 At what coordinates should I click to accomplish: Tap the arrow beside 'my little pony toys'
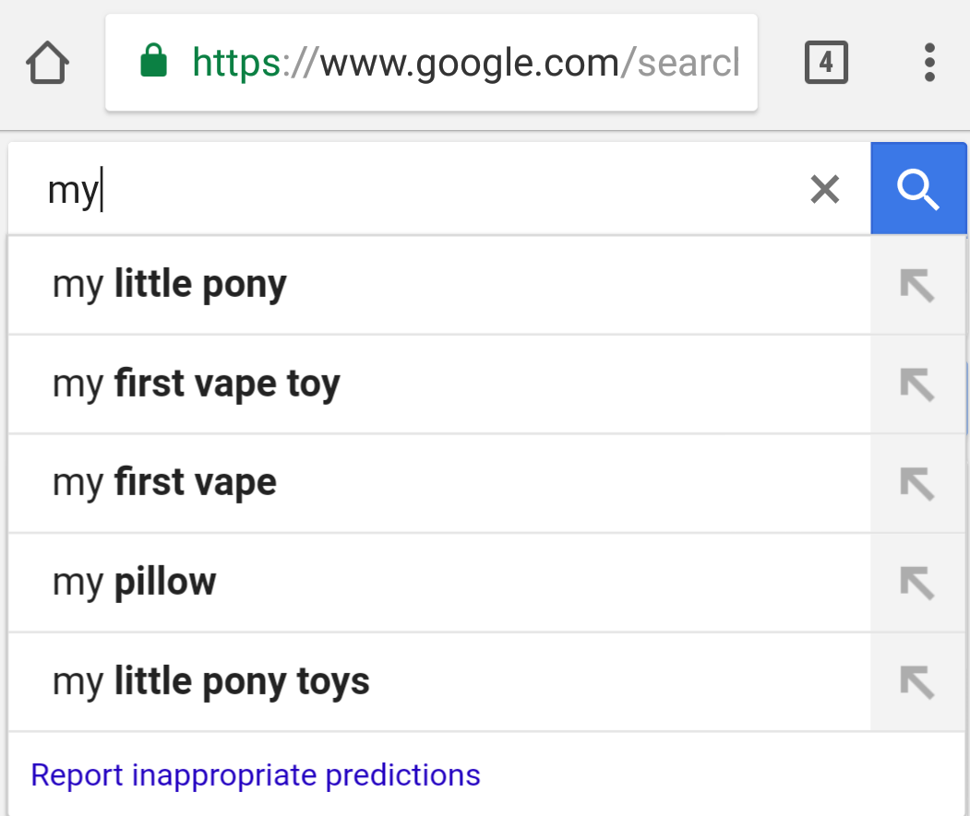point(917,682)
